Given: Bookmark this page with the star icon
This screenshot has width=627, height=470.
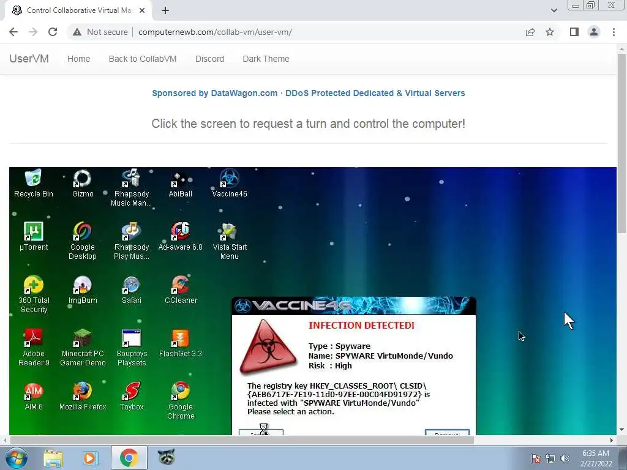Looking at the screenshot, I should click(550, 32).
